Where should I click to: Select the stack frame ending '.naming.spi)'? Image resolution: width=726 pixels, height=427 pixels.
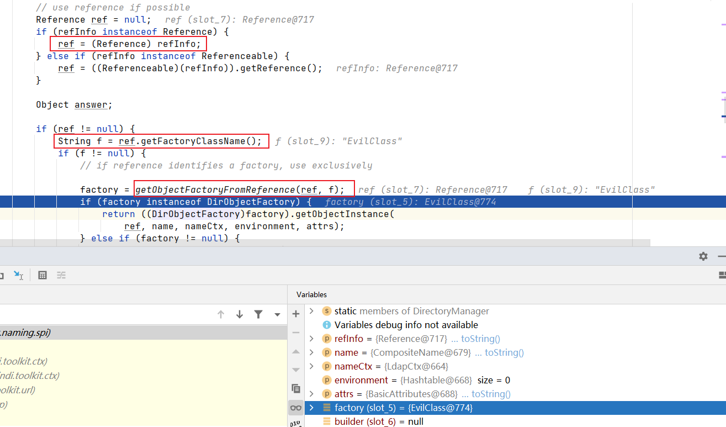pyautogui.click(x=144, y=333)
